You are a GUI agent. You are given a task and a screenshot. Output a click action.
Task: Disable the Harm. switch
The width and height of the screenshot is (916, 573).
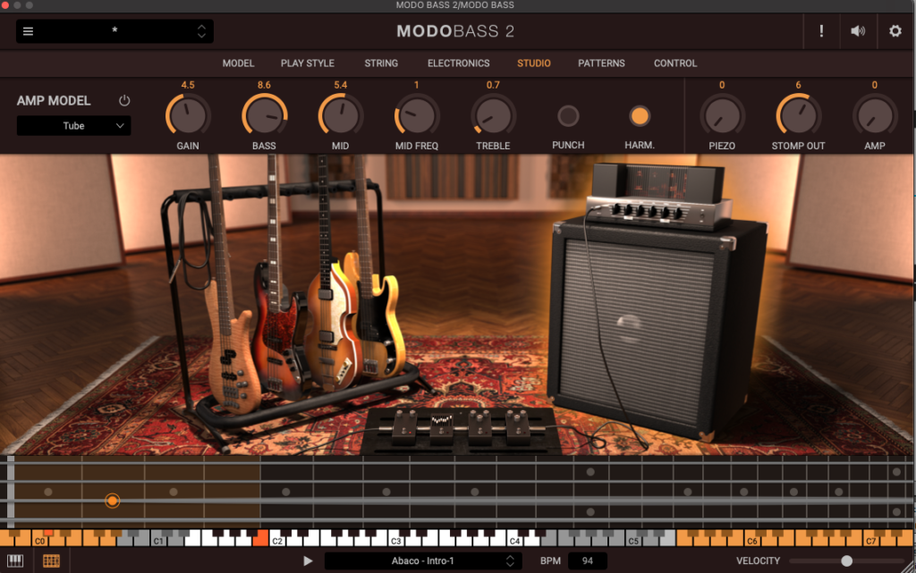639,116
